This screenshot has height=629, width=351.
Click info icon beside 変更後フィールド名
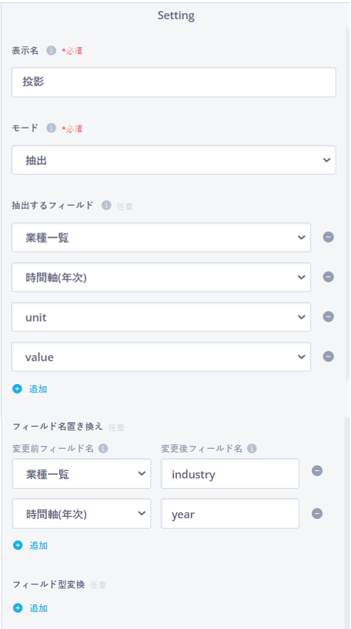pos(251,448)
